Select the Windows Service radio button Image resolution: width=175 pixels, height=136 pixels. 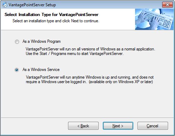[17, 70]
